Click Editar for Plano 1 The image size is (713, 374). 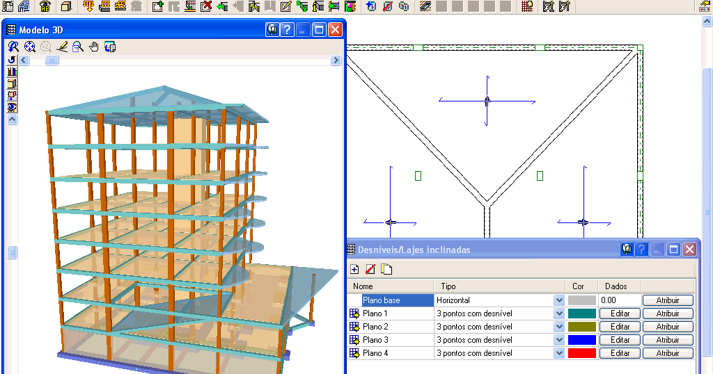tap(620, 314)
